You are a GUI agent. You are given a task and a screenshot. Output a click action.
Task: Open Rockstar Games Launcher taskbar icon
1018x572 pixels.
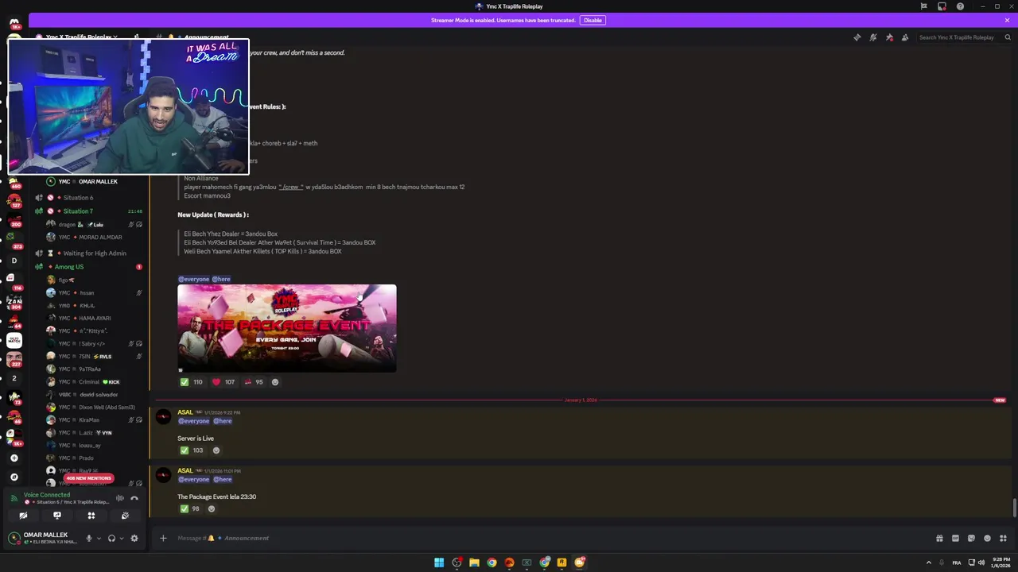pyautogui.click(x=561, y=562)
